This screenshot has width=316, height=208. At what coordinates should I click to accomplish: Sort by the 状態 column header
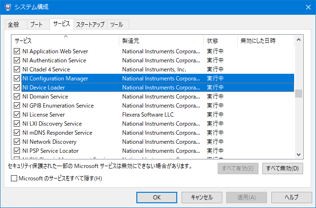(x=220, y=41)
